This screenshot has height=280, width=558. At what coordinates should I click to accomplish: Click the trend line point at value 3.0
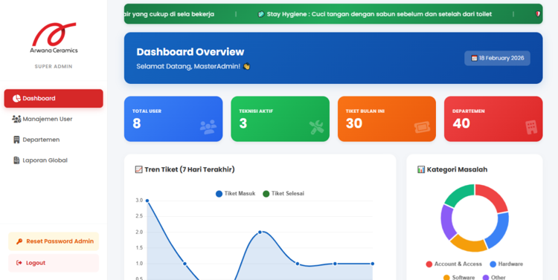147,201
